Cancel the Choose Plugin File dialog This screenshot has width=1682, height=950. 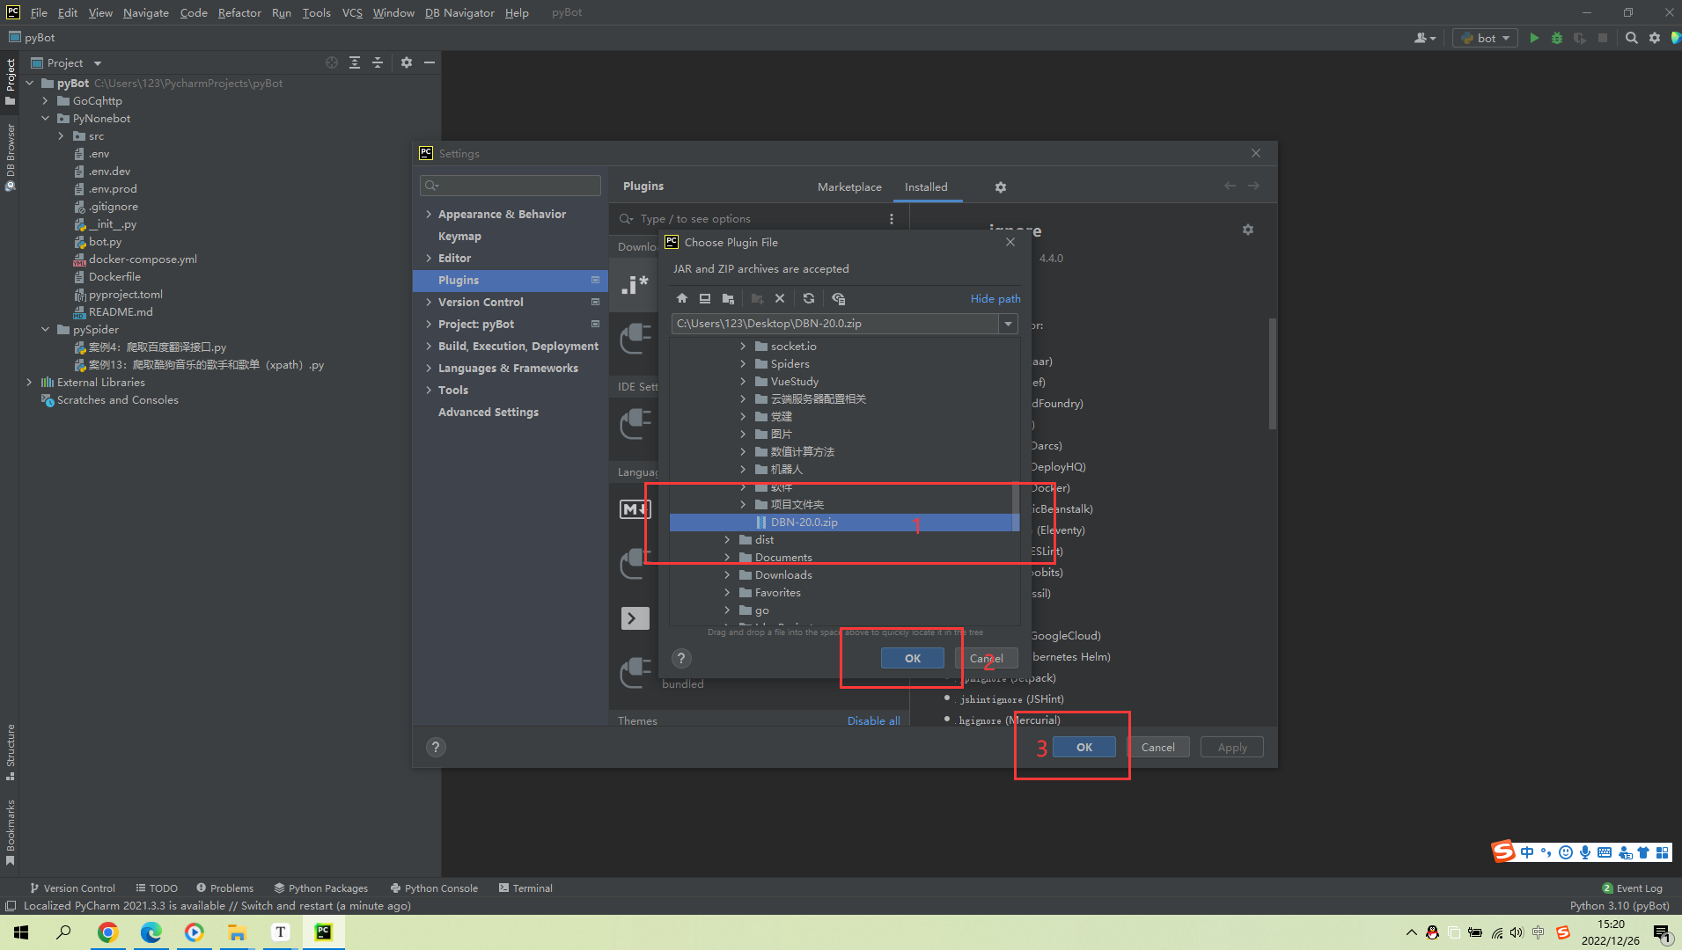[x=986, y=658]
